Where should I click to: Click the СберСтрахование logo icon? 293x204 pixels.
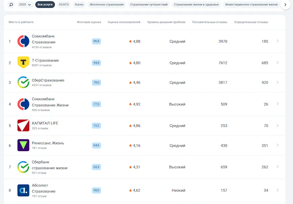tap(23, 82)
